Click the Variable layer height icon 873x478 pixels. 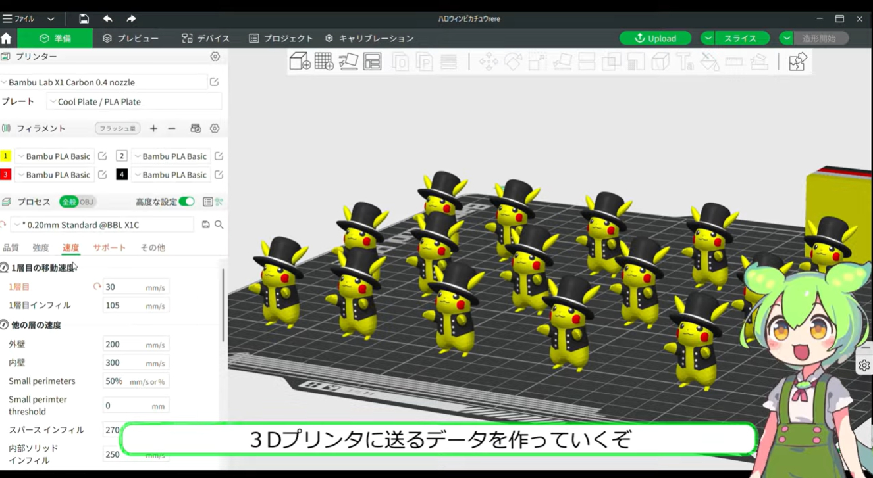point(449,62)
